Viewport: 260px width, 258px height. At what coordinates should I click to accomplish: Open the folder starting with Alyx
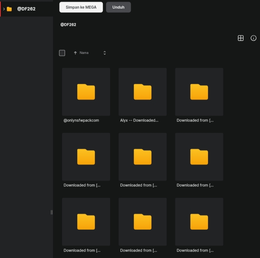tap(142, 92)
